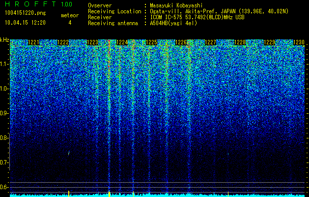
Task: Click observer name Masayuki Kobayashi
Action: click(x=176, y=5)
